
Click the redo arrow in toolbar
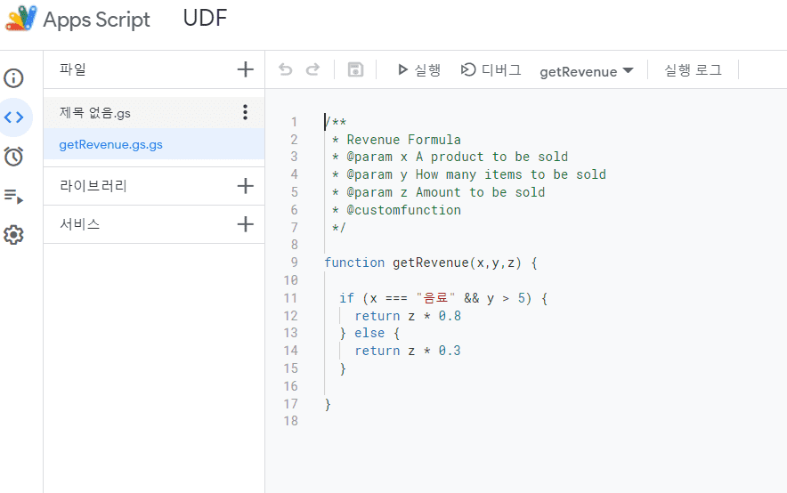click(312, 69)
